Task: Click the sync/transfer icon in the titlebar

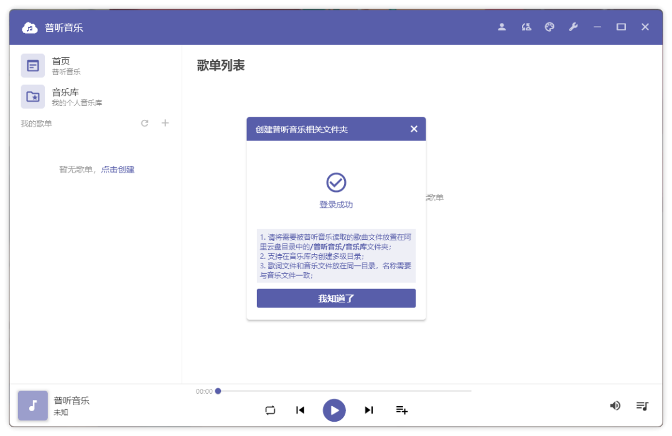Action: pos(526,27)
